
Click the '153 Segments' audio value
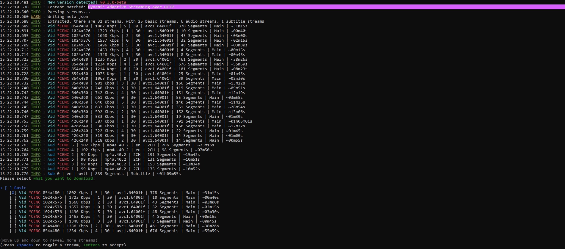tap(162, 164)
